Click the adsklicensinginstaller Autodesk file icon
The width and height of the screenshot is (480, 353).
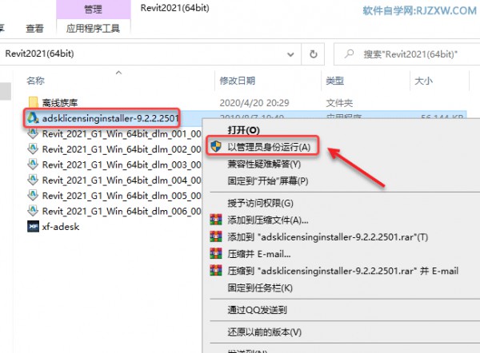[x=33, y=118]
